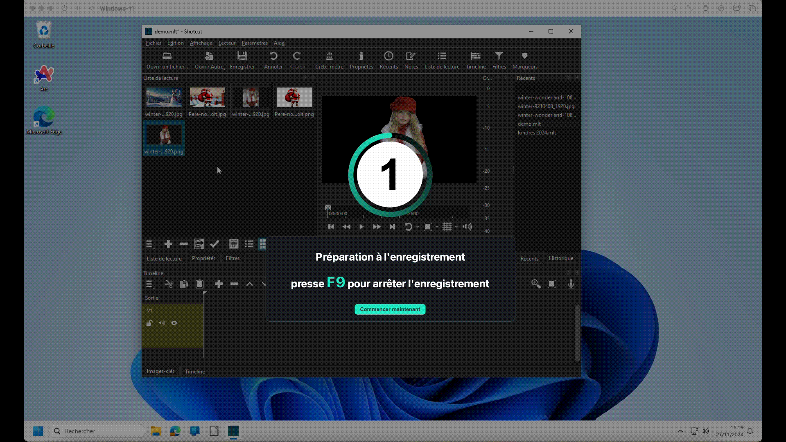Image resolution: width=786 pixels, height=442 pixels.
Task: Copy the timeline clip icon
Action: (x=184, y=284)
